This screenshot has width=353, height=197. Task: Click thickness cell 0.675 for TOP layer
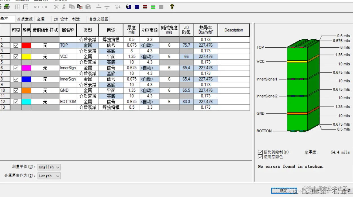tap(132, 45)
